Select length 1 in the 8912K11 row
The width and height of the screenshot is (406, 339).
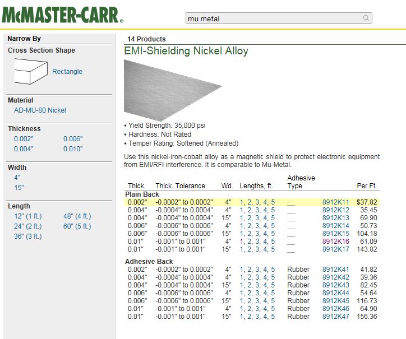pos(241,202)
